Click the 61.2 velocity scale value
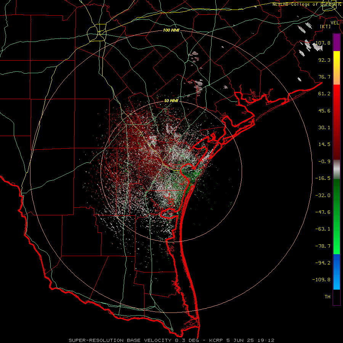This screenshot has width=343, height=343. click(324, 94)
